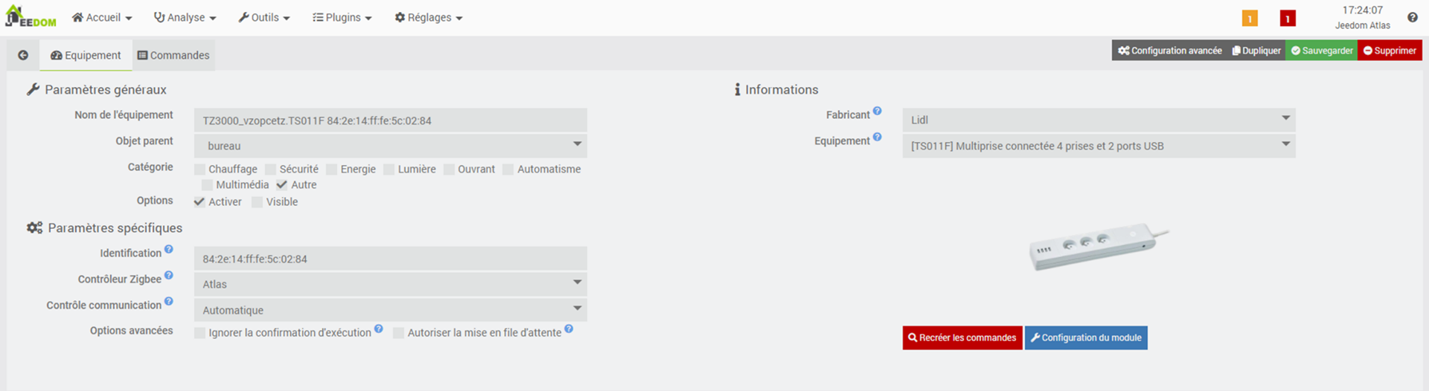Click the info icon by Contrôle communication
Viewport: 1429px width, 391px height.
pos(169,301)
